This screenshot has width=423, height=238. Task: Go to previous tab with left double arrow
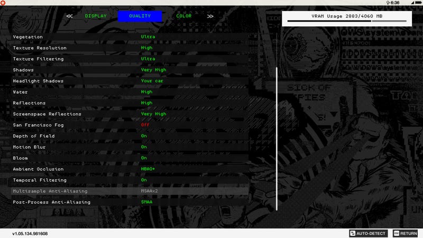point(69,16)
